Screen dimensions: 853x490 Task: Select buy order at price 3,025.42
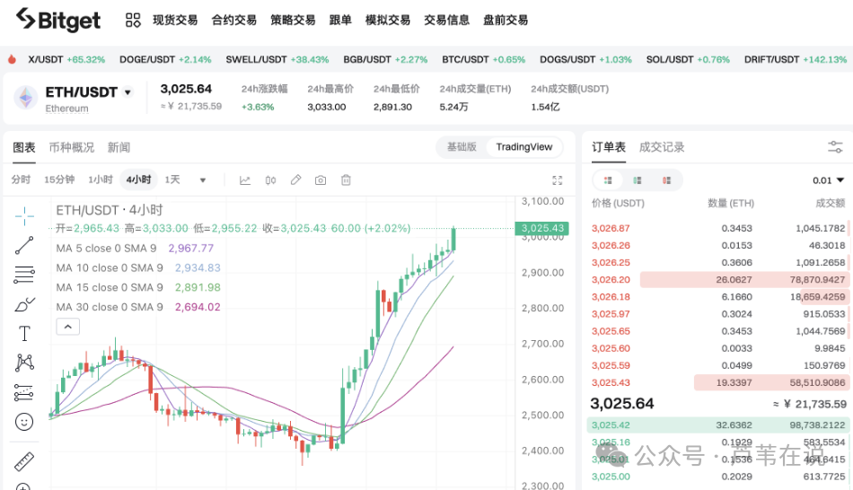point(718,425)
